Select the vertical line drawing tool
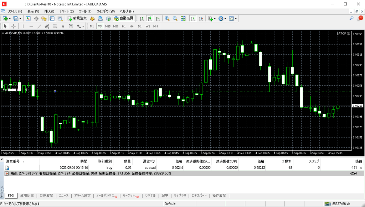The image size is (365, 207). click(x=23, y=26)
